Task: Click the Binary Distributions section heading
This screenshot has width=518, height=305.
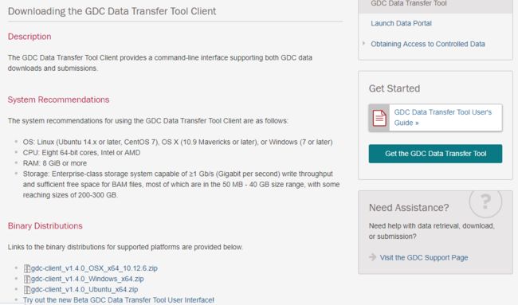Action: click(x=45, y=226)
